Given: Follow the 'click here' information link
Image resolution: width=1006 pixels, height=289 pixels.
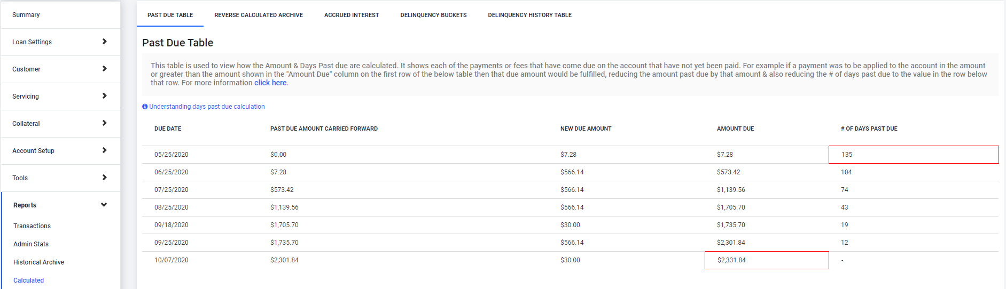Looking at the screenshot, I should click(270, 83).
